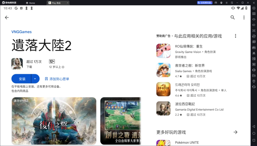Open the sync operations icon in sidebar
Image resolution: width=257 pixels, height=146 pixels.
click(x=254, y=64)
